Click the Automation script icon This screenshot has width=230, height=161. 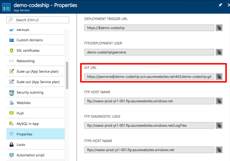tap(11, 155)
